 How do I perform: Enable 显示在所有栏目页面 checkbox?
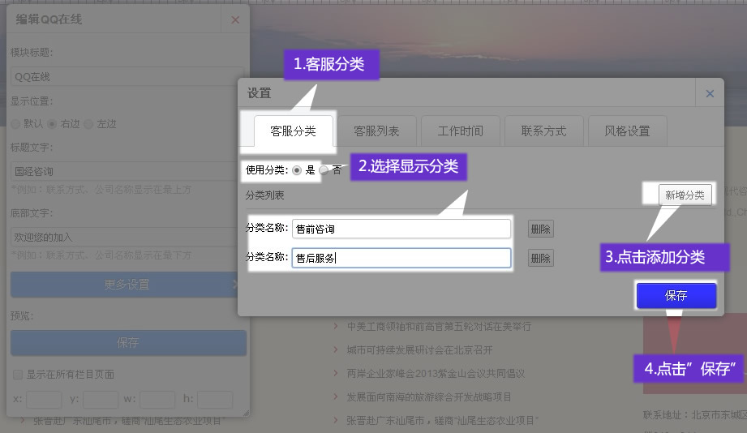(17, 375)
